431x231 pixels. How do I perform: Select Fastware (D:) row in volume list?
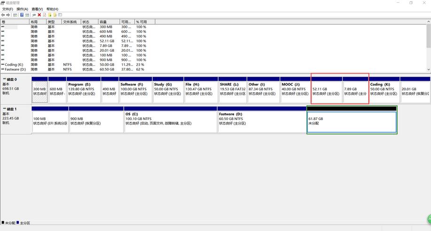tap(16, 69)
